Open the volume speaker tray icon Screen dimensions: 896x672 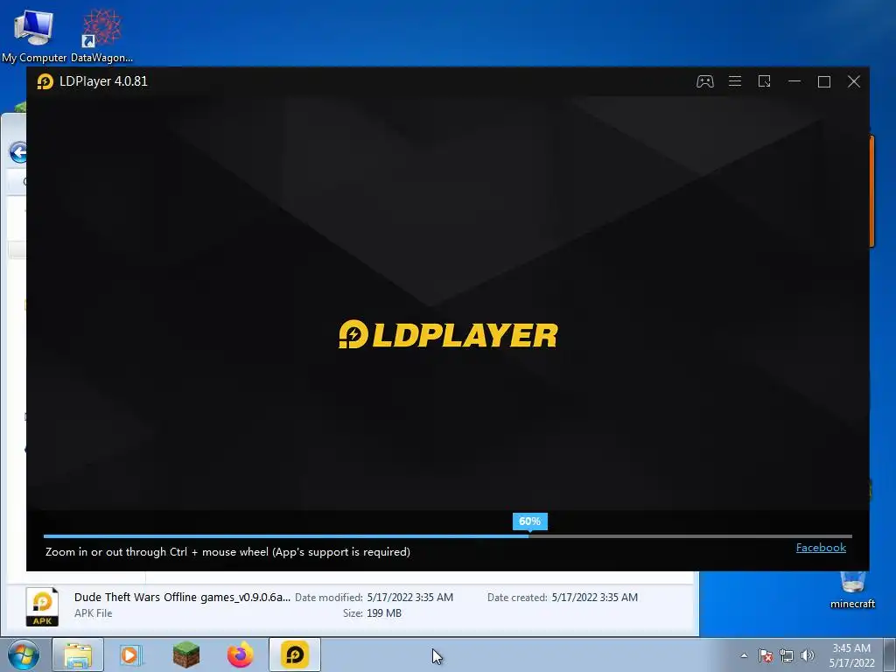[807, 655]
